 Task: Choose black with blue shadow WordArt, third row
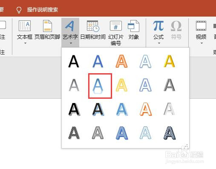98,109
